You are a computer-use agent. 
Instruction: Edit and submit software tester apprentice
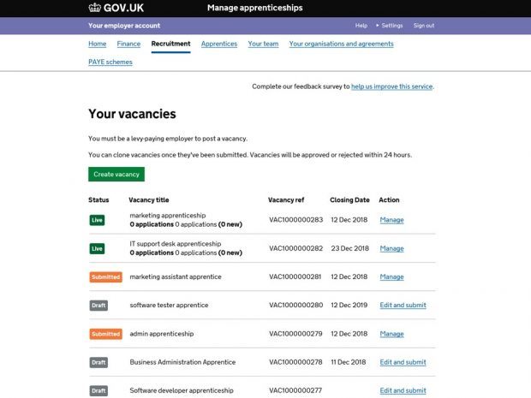point(403,306)
